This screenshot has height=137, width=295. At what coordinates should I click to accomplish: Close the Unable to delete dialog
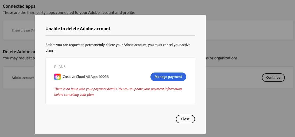(185, 119)
